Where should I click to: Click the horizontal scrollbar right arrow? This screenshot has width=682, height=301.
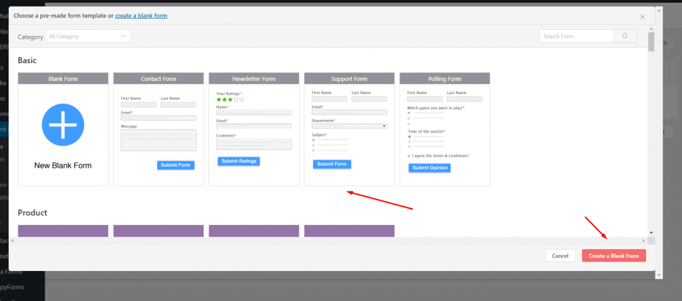point(644,240)
